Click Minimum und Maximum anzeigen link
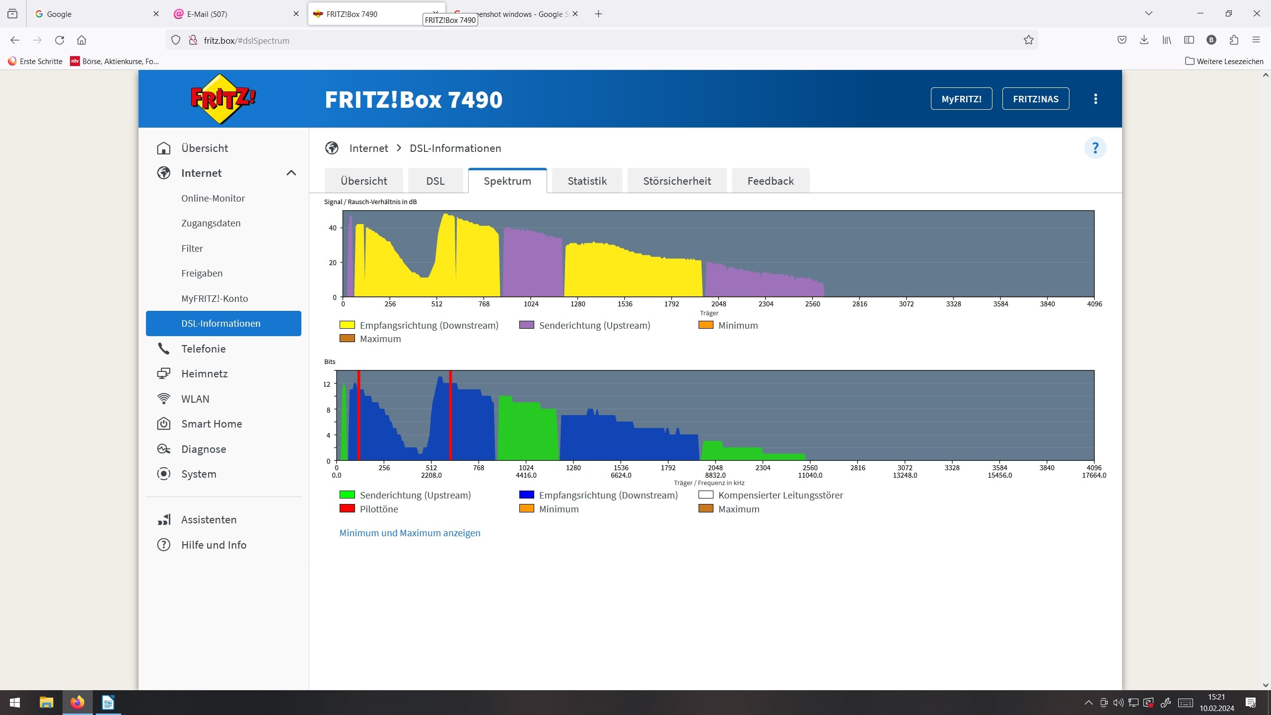1271x715 pixels. (x=410, y=533)
